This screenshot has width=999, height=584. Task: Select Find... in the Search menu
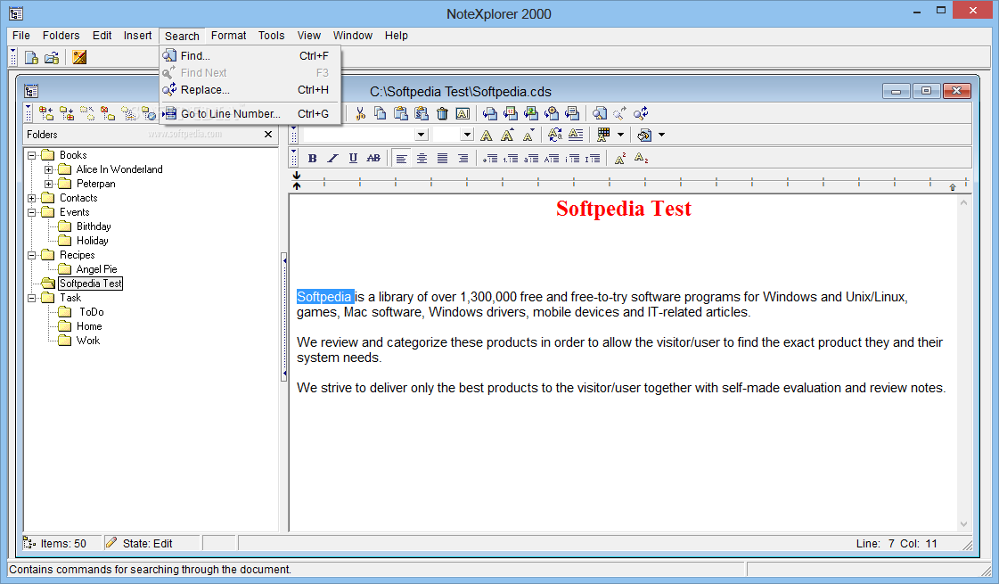click(250, 55)
